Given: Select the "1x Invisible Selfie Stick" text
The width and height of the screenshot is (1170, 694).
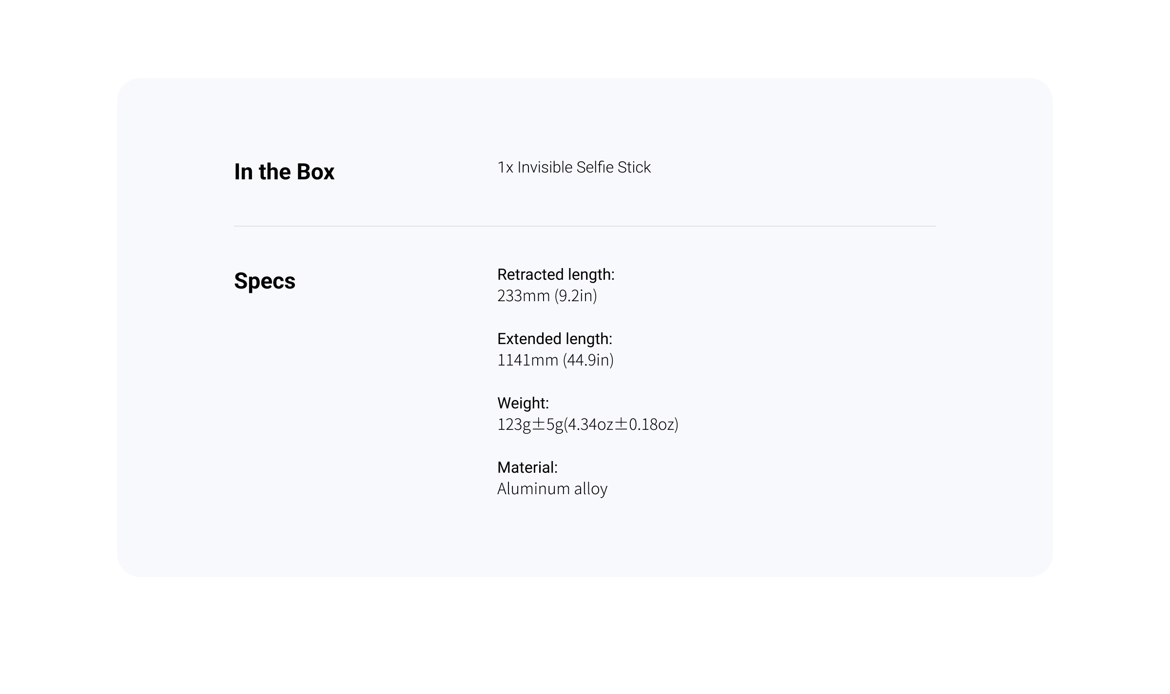Looking at the screenshot, I should pos(574,168).
